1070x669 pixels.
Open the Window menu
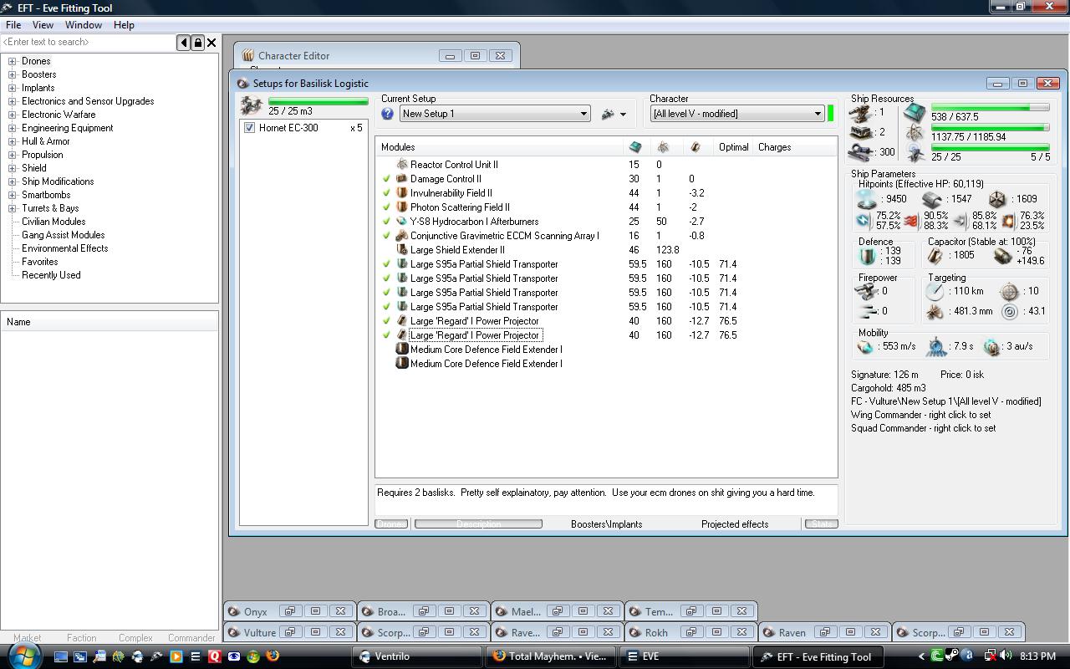pos(84,25)
